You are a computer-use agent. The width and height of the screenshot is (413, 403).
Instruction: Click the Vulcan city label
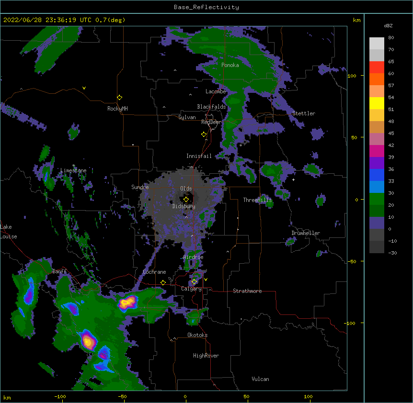[x=260, y=379]
